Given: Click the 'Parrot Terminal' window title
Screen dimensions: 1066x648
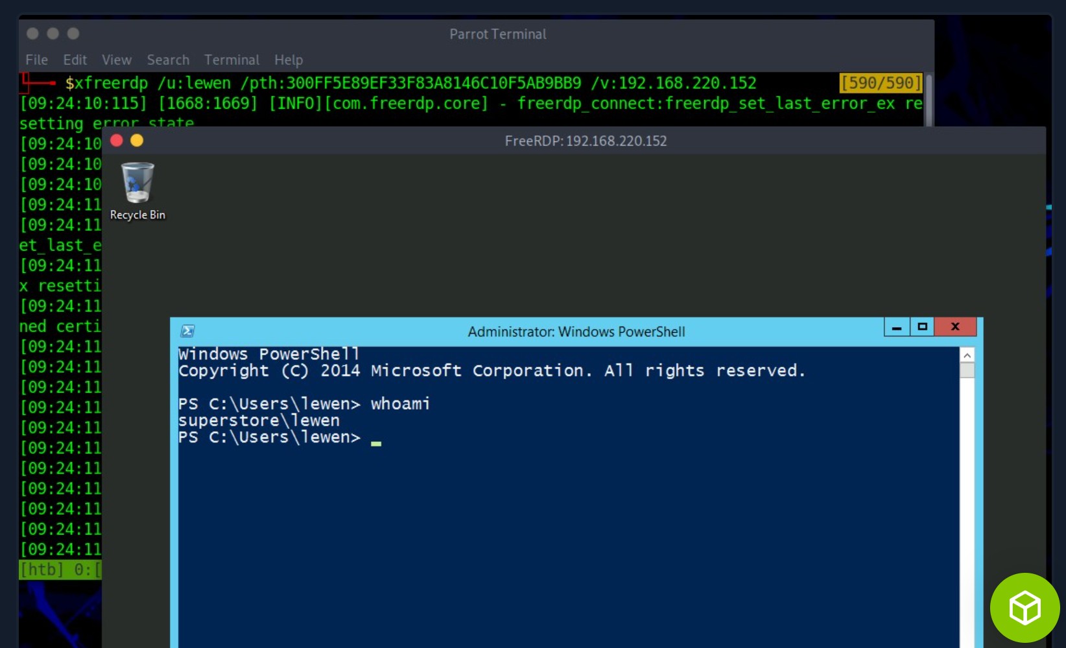Looking at the screenshot, I should tap(498, 34).
